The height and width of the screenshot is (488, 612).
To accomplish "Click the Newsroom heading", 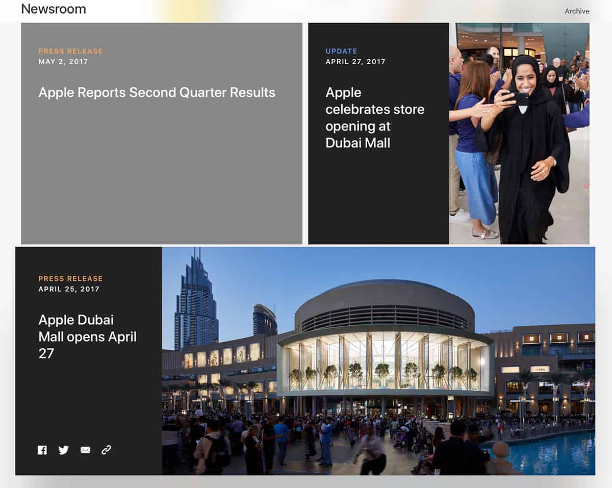I will (54, 9).
